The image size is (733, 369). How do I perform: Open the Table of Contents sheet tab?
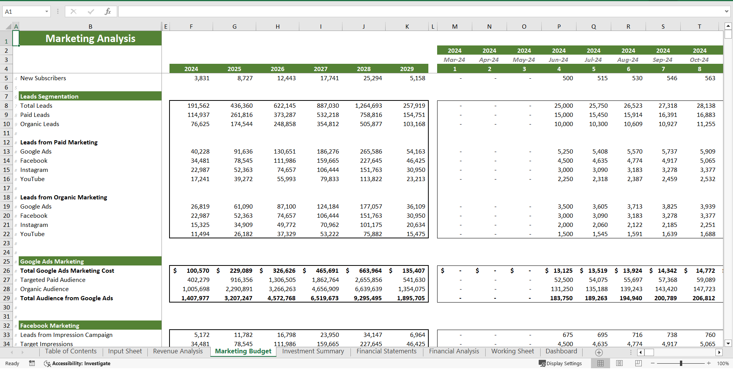click(71, 351)
